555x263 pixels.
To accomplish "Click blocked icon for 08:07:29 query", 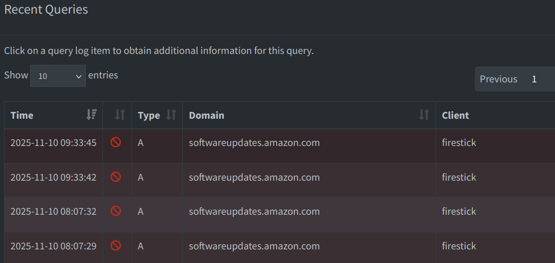I will coord(116,246).
